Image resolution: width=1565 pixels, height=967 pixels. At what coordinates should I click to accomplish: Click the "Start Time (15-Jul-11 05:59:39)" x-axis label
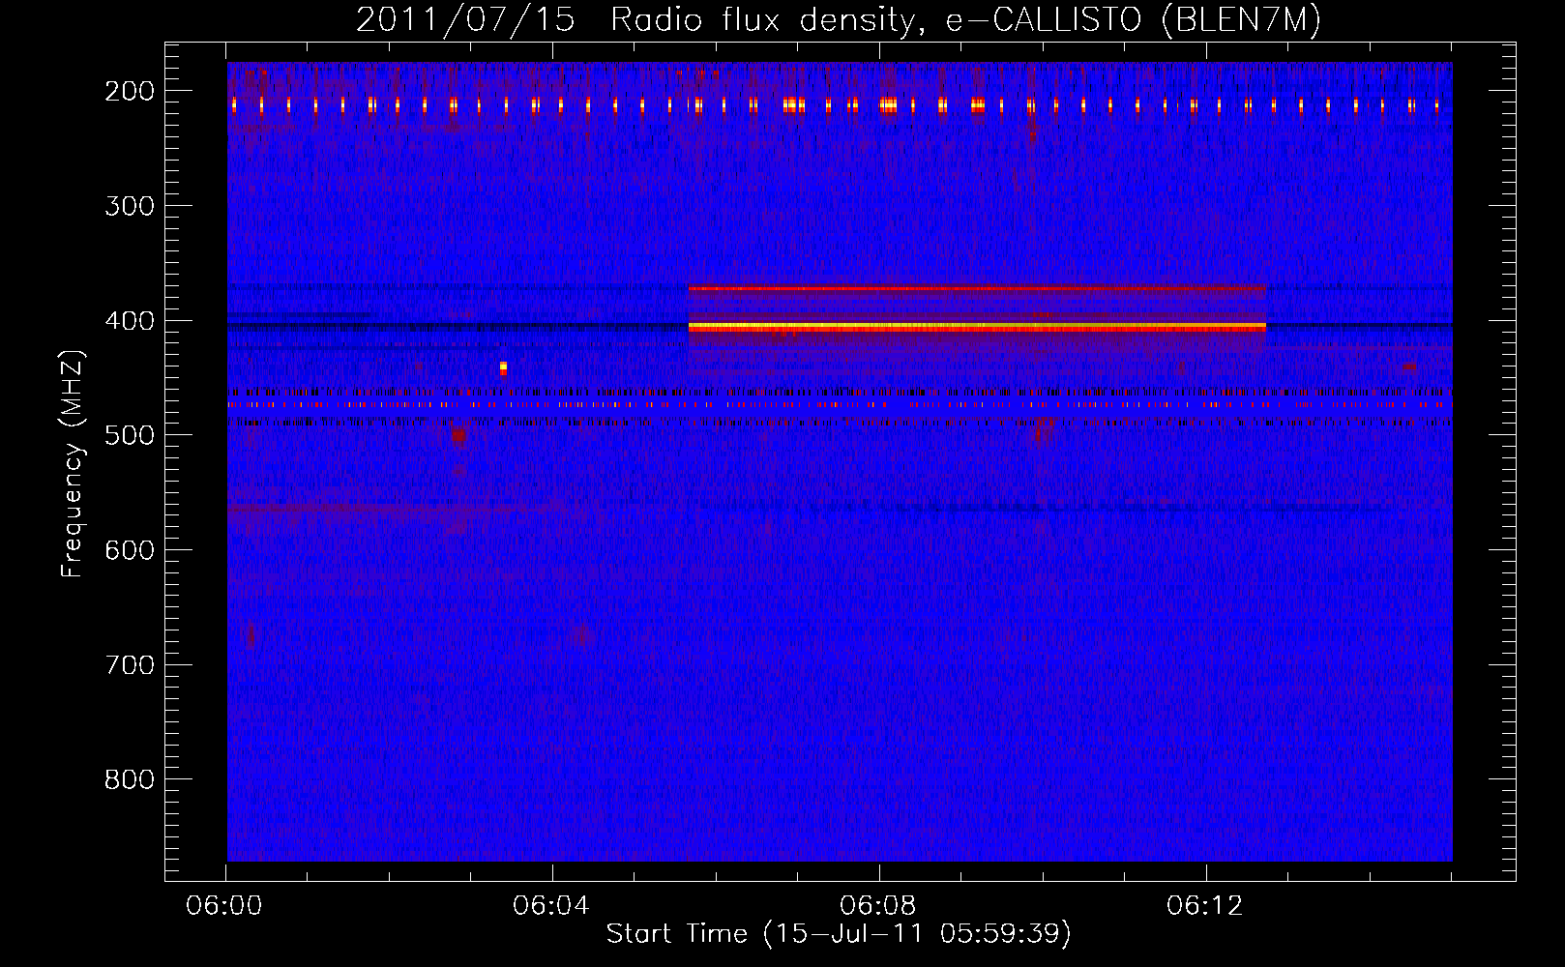(x=839, y=934)
